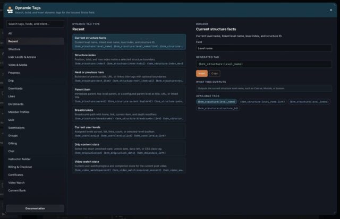
Task: Open the Drip category
Action: 35,81
